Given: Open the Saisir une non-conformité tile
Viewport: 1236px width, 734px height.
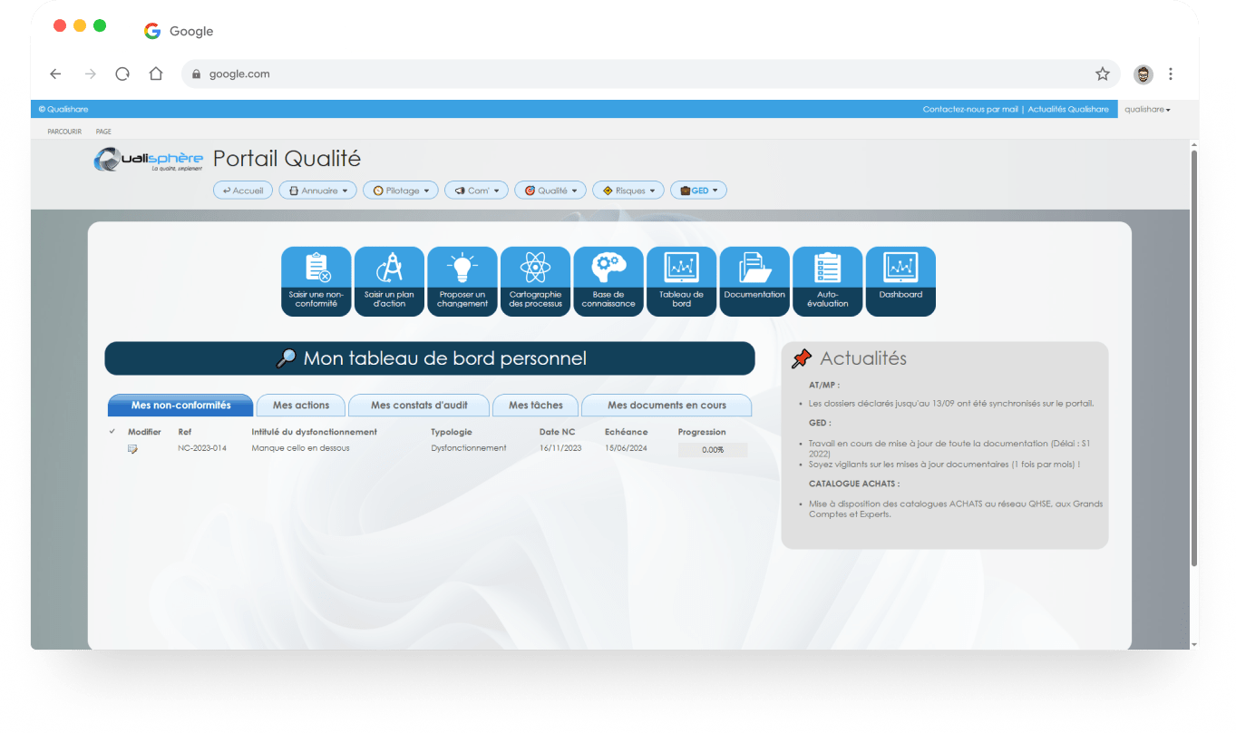Looking at the screenshot, I should click(x=316, y=281).
